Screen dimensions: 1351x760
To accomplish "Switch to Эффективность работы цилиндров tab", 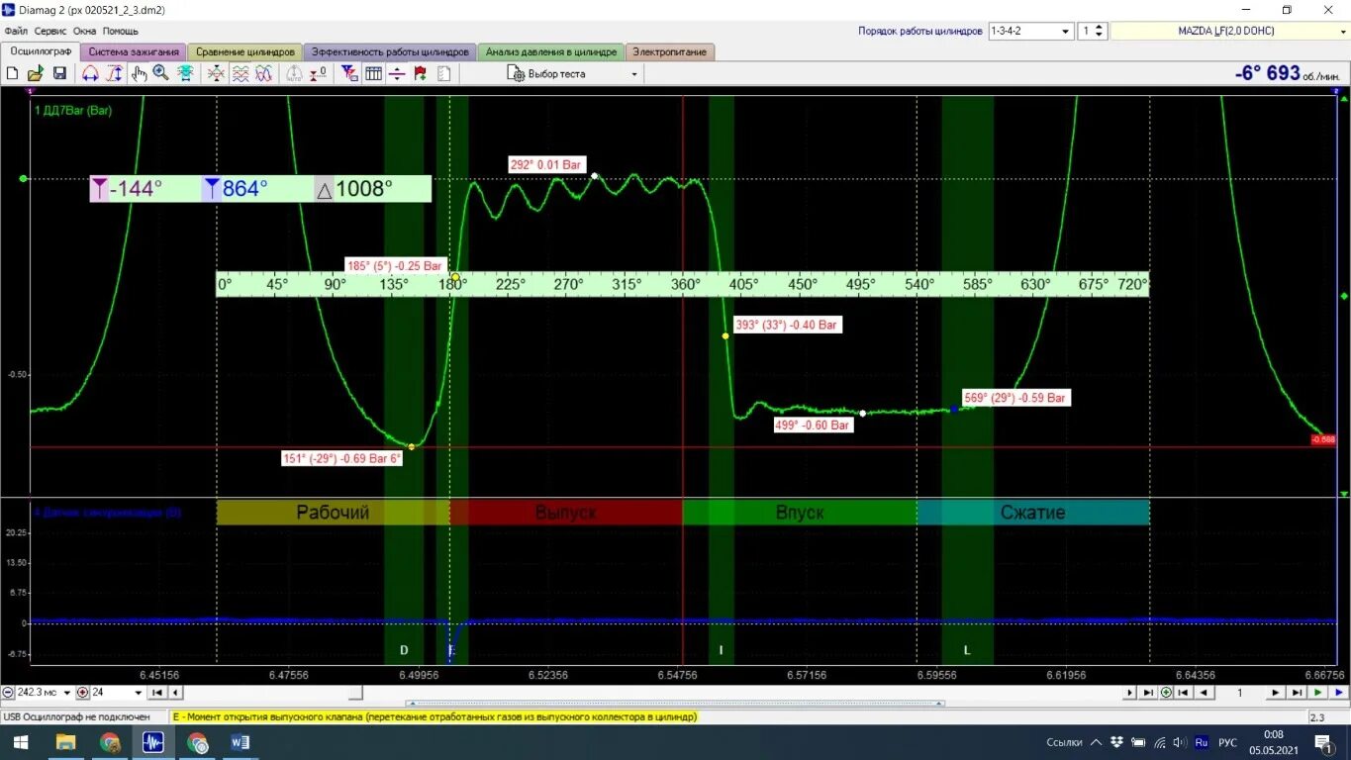I will [390, 51].
